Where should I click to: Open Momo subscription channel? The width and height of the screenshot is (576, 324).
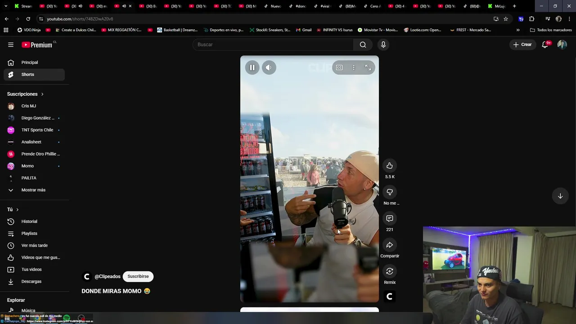tap(34, 166)
